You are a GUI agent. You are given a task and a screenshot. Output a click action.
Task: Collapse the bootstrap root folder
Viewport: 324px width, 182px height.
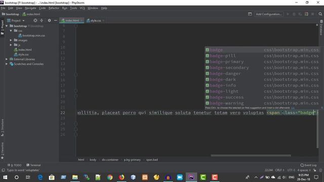pyautogui.click(x=7, y=26)
